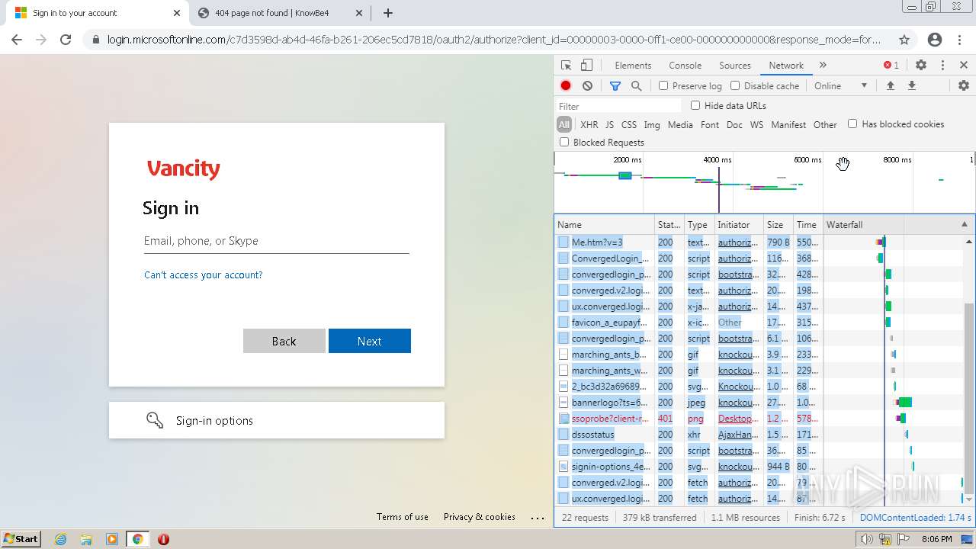Reload the current page
This screenshot has width=976, height=549.
click(66, 40)
